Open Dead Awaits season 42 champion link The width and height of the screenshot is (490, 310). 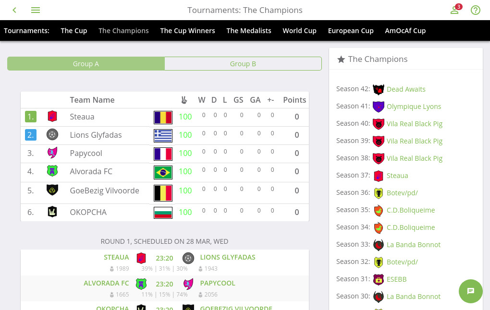pyautogui.click(x=406, y=89)
